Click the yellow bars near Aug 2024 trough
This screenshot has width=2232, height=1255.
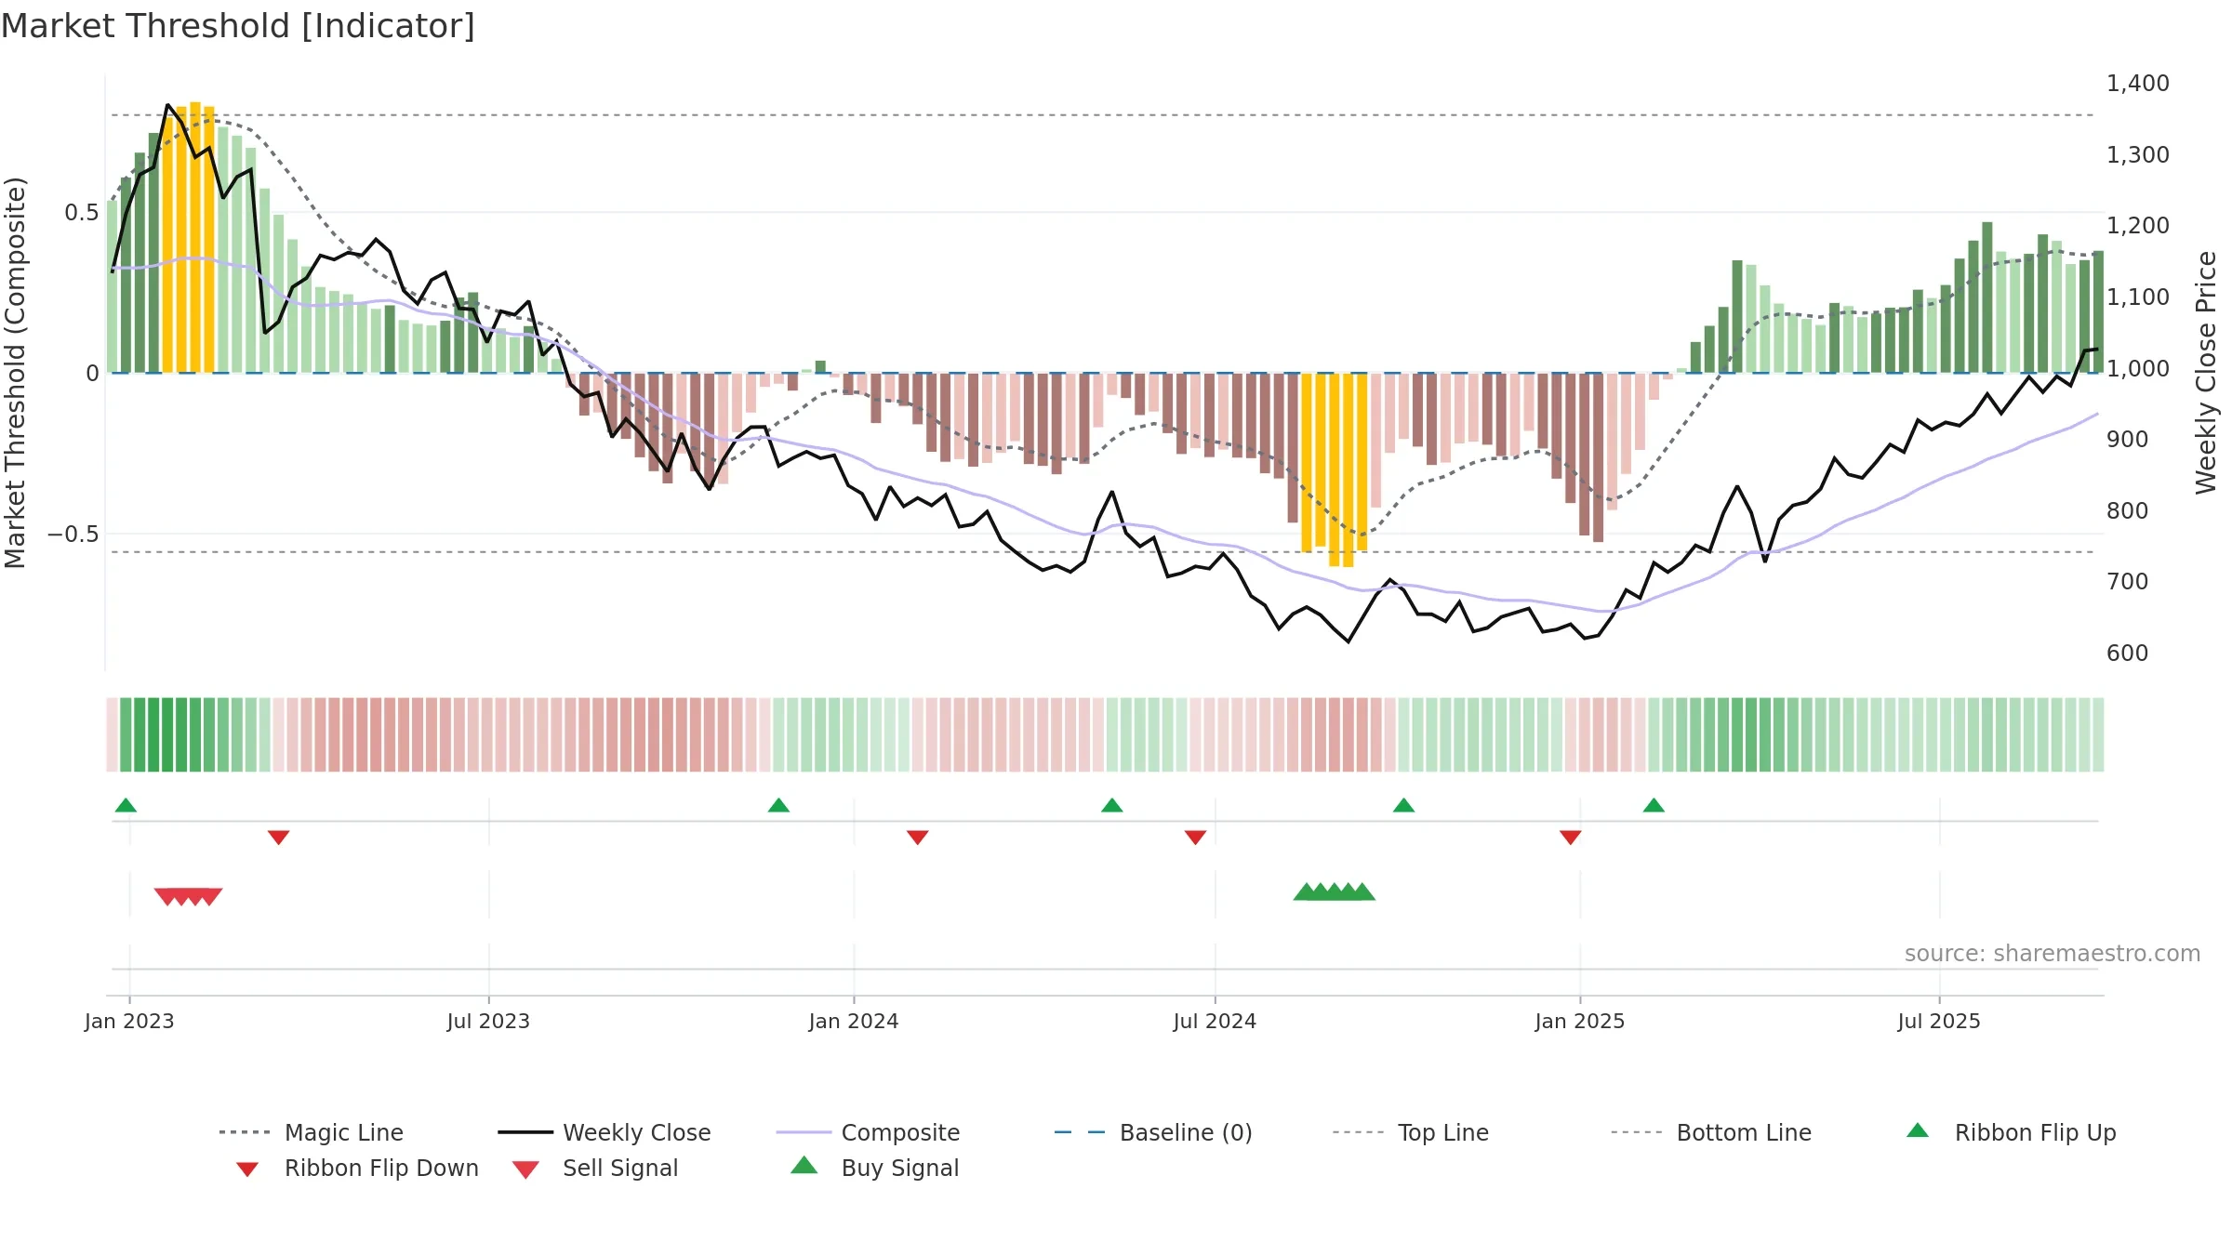1334,469
